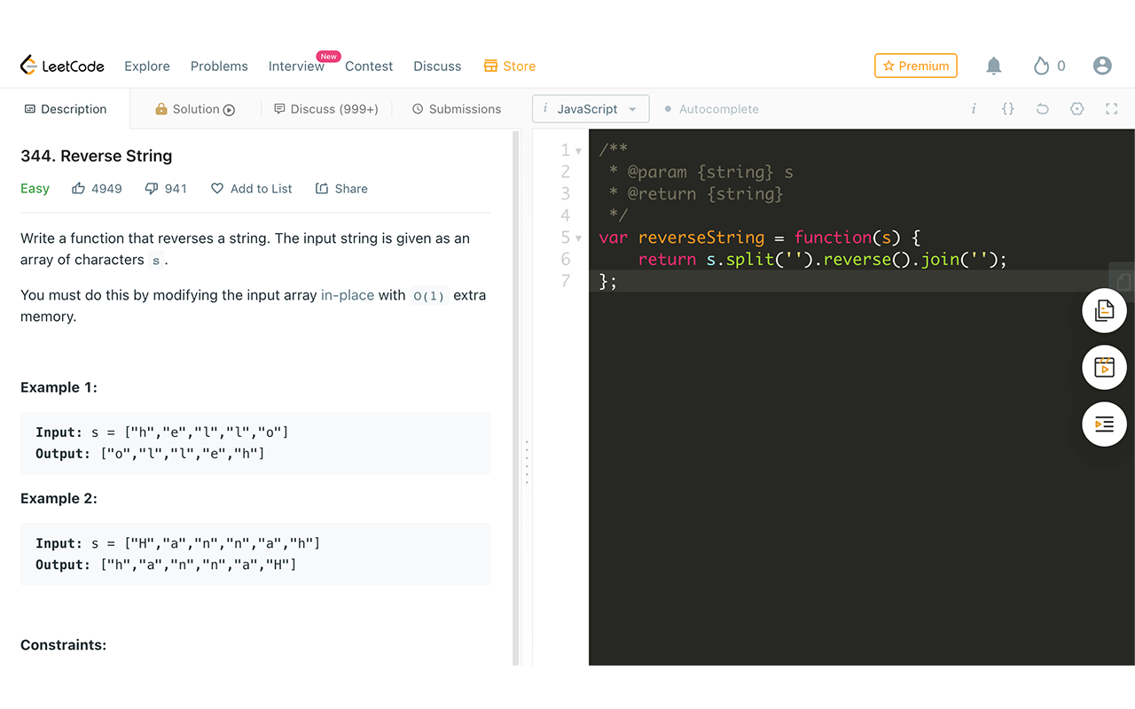The width and height of the screenshot is (1135, 709).
Task: Like the problem with thumbs up 4949
Action: [97, 188]
